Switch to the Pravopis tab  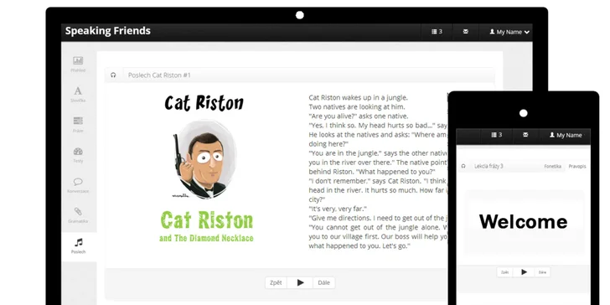click(x=577, y=166)
